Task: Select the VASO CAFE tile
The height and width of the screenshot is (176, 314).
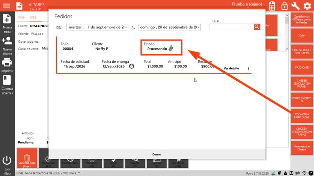Action: point(302,67)
